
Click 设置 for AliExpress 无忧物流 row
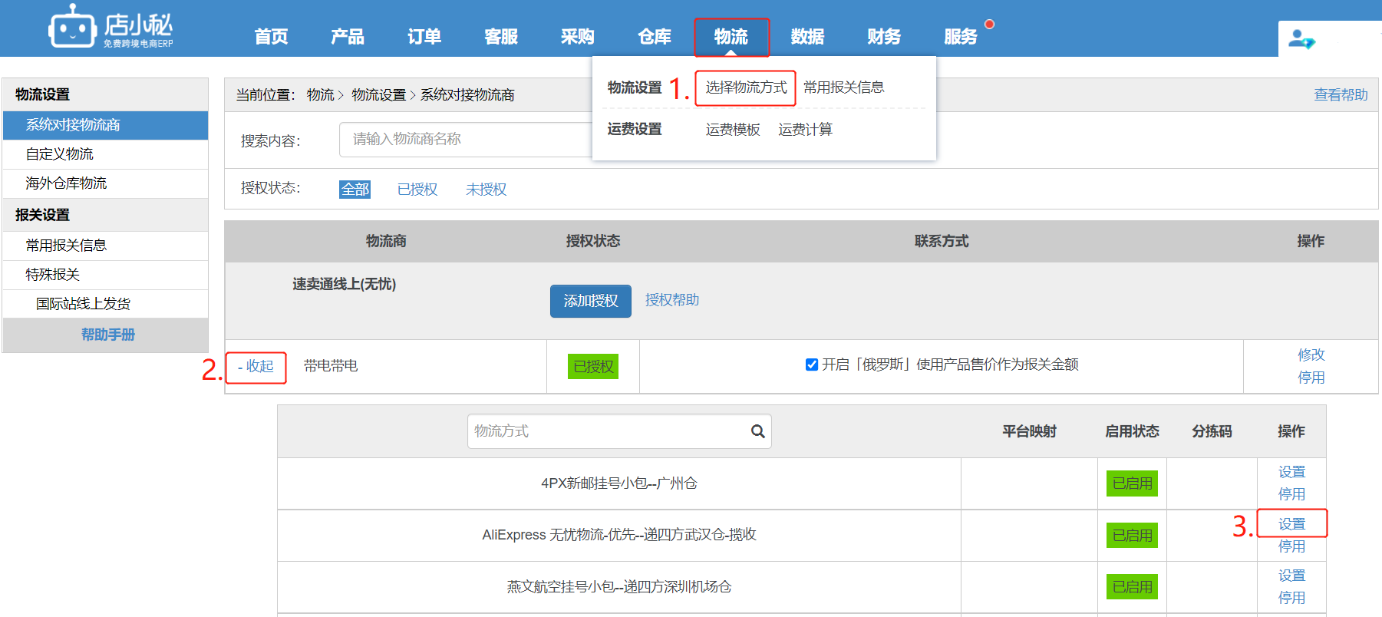pos(1291,524)
